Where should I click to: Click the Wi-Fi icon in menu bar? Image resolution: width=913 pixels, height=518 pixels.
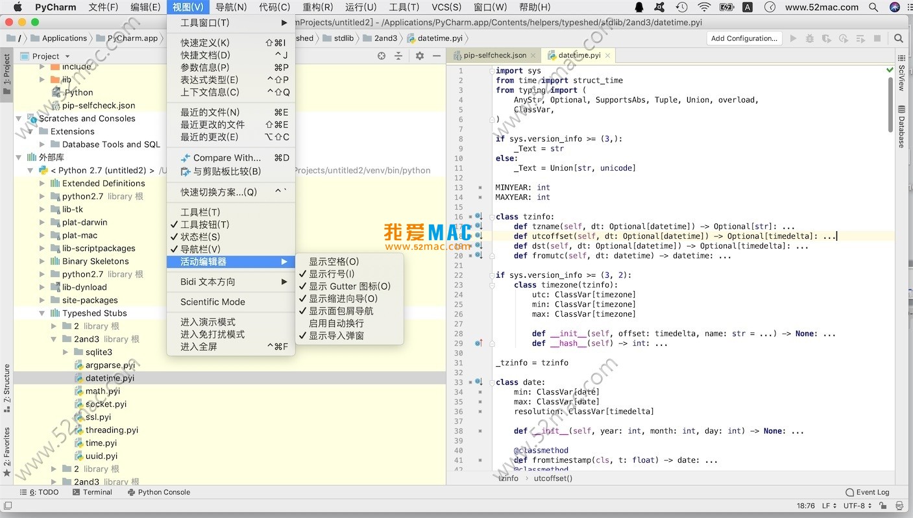[x=704, y=7]
